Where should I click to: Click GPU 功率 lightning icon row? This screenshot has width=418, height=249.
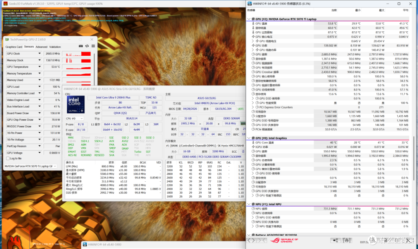pos(253,46)
